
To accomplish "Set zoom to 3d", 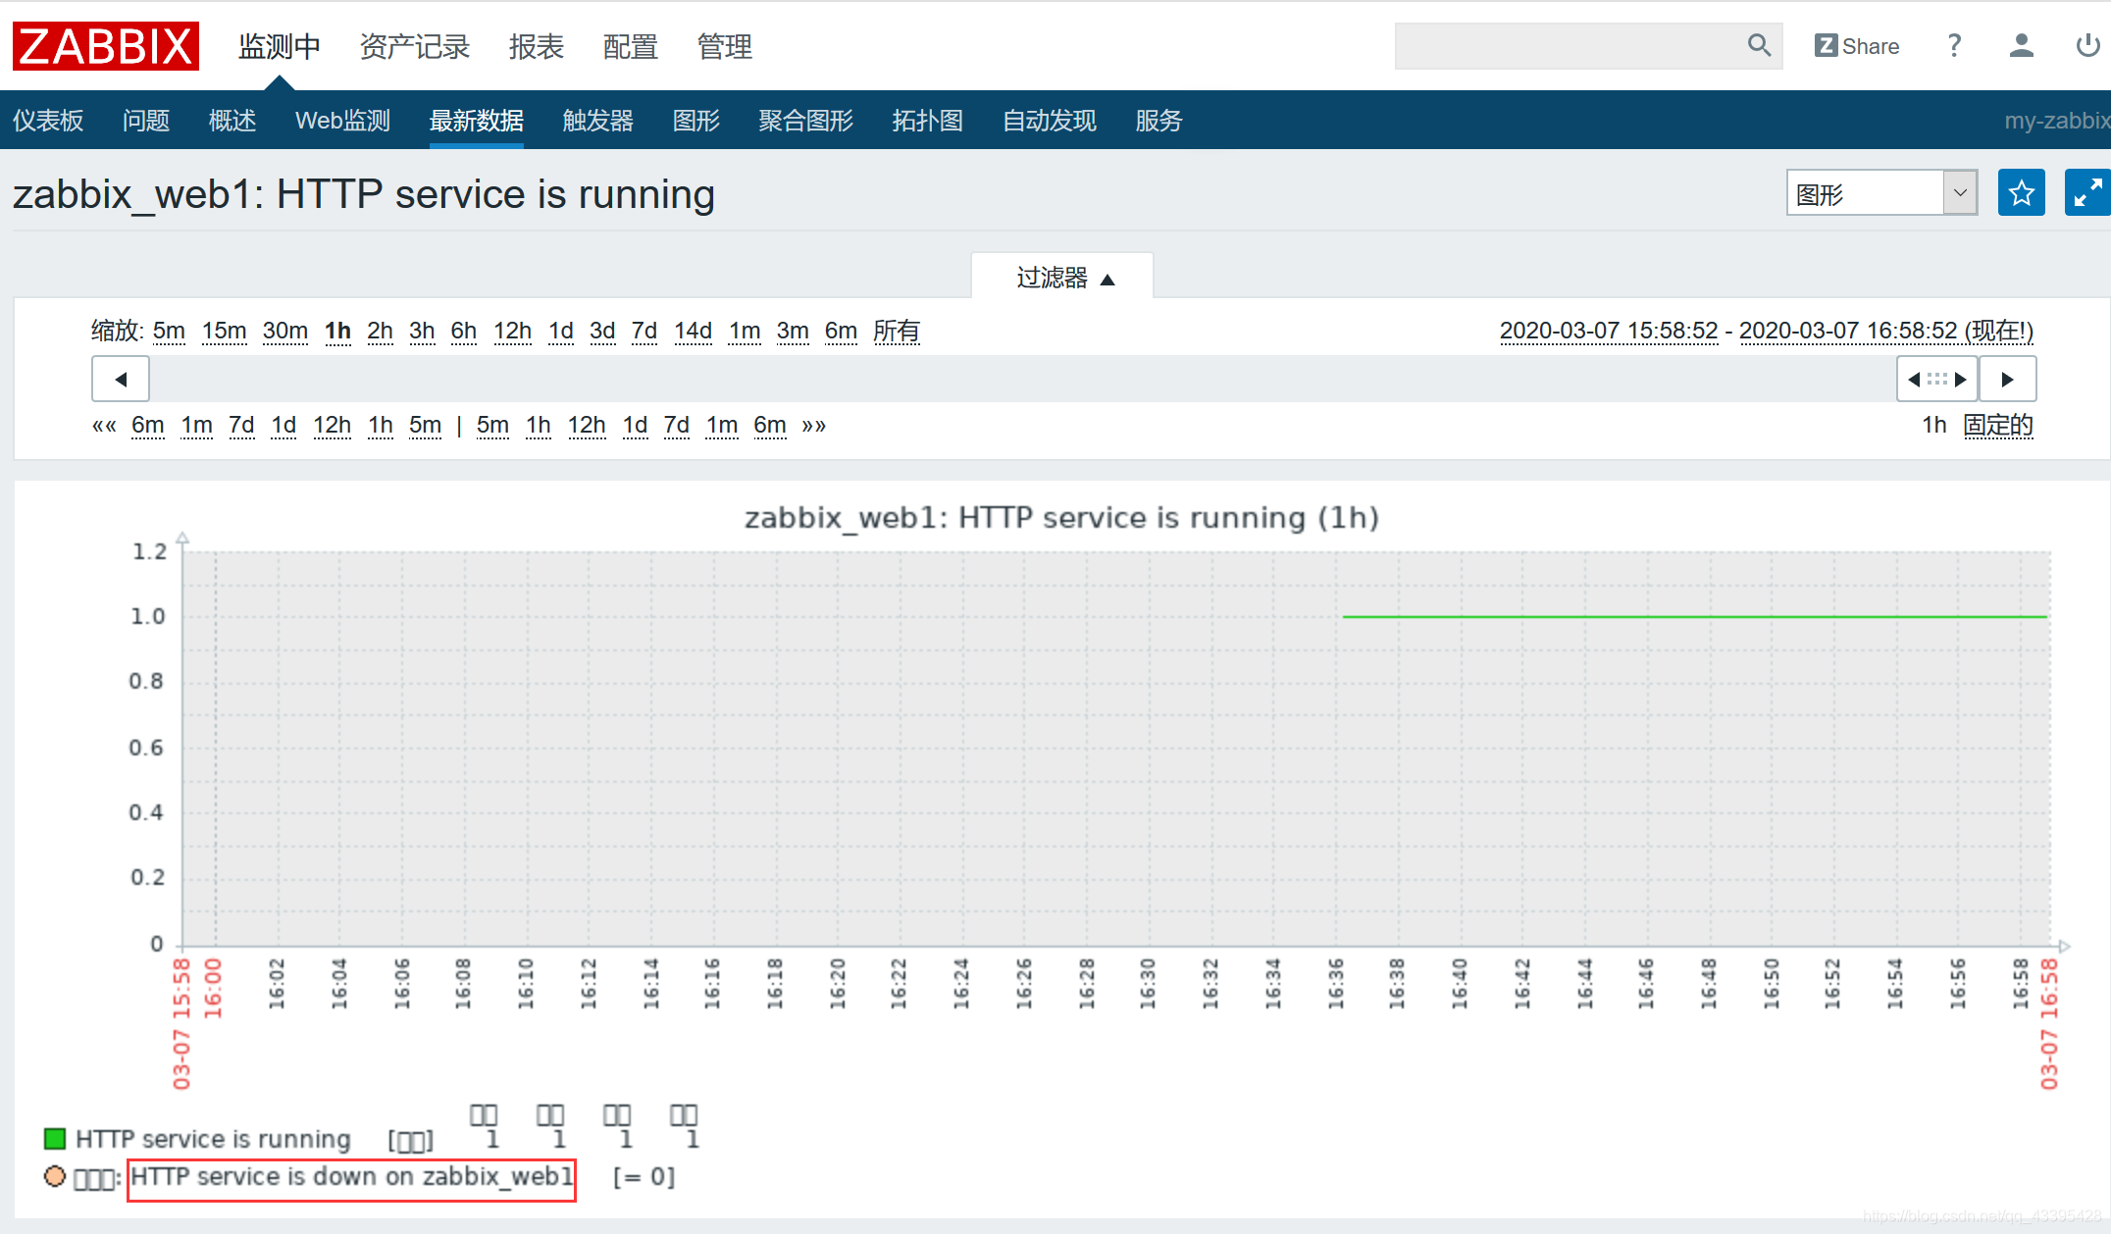I will [x=602, y=332].
